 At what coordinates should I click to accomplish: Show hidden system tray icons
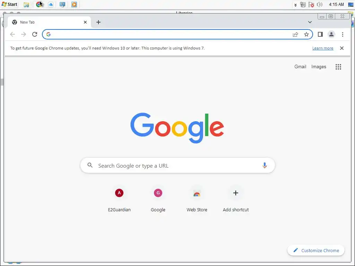pyautogui.click(x=295, y=5)
